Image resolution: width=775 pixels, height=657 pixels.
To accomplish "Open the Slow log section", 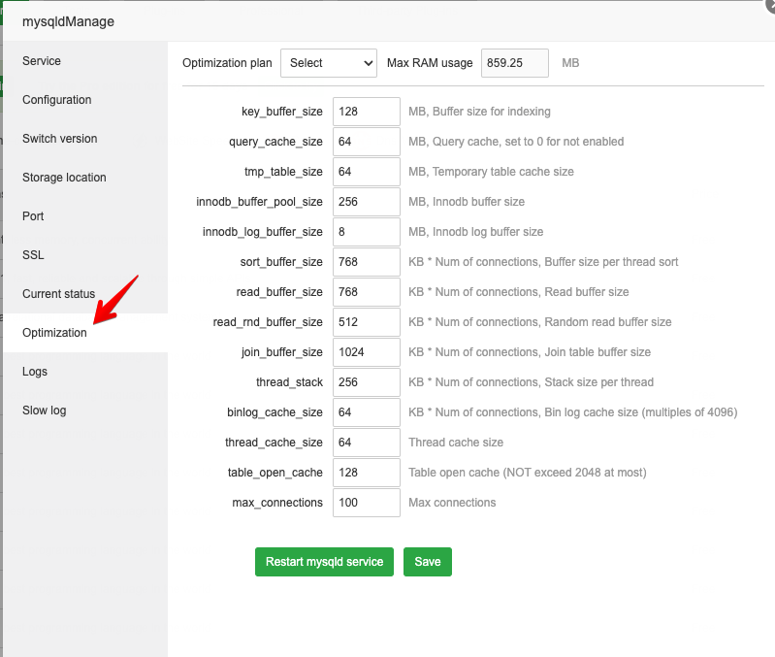I will (45, 411).
